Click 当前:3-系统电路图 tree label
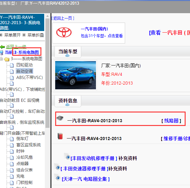The width and height of the screenshot is (190, 188). tap(22, 52)
